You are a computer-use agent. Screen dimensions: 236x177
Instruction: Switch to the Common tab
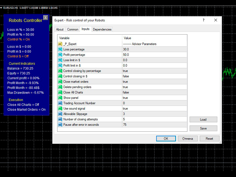pyautogui.click(x=73, y=29)
